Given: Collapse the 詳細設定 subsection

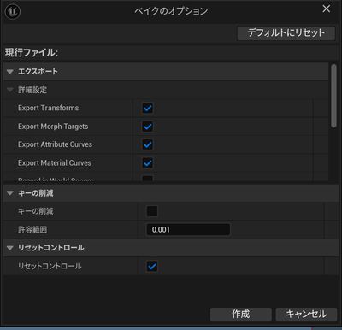Looking at the screenshot, I should tap(10, 90).
